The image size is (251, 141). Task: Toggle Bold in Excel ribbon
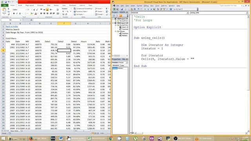(14, 13)
